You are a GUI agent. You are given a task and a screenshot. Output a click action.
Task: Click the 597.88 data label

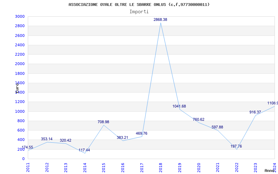coord(218,127)
